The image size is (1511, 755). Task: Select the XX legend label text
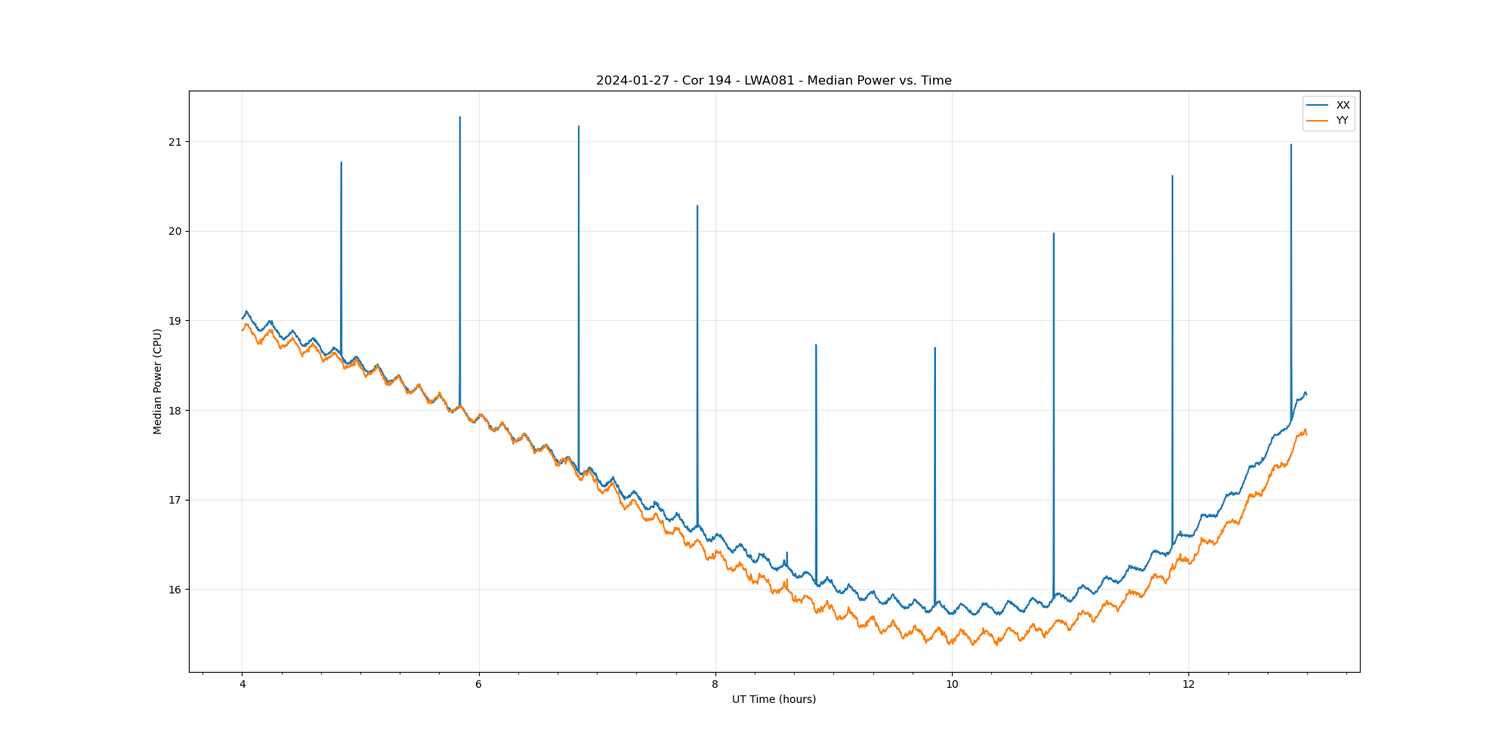pos(1343,105)
